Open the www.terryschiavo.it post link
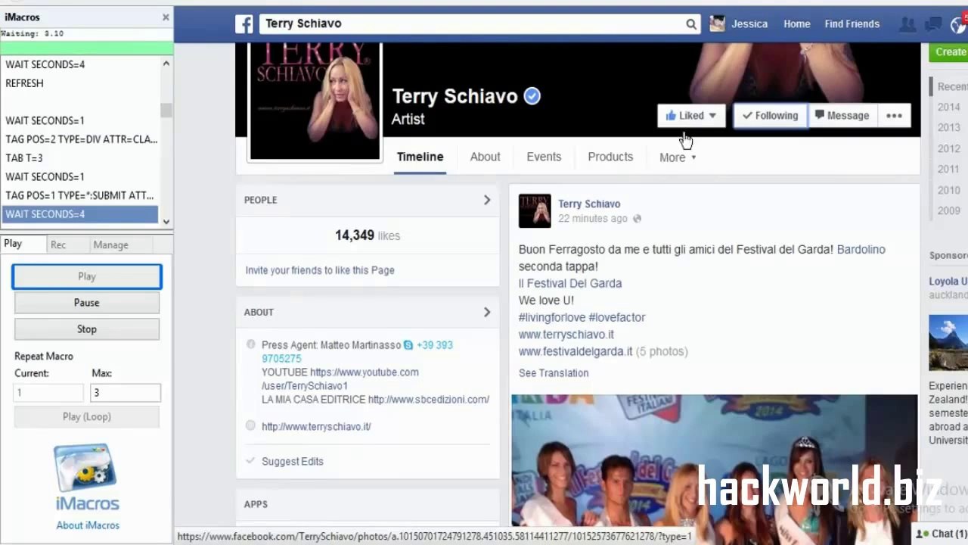Viewport: 968px width, 545px height. point(566,335)
